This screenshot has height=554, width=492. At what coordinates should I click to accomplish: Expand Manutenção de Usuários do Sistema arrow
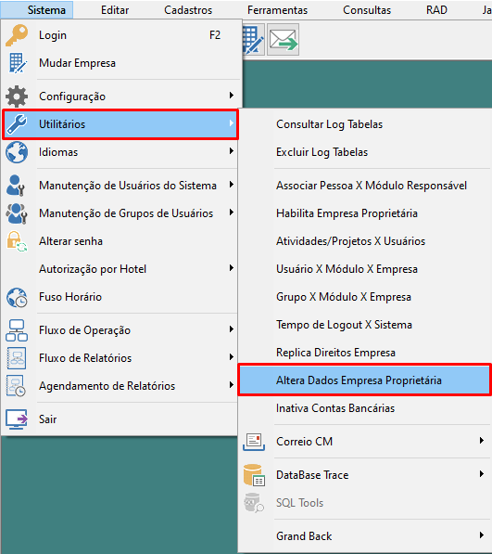[x=231, y=185]
